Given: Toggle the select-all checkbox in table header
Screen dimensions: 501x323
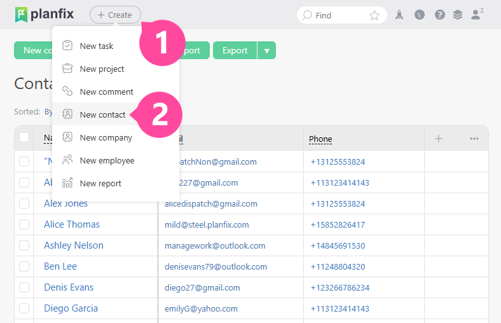Looking at the screenshot, I should click(24, 138).
